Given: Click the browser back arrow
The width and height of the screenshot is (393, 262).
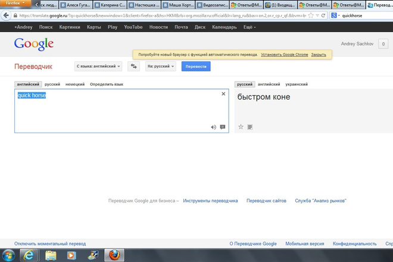Looking at the screenshot, I should (6, 15).
